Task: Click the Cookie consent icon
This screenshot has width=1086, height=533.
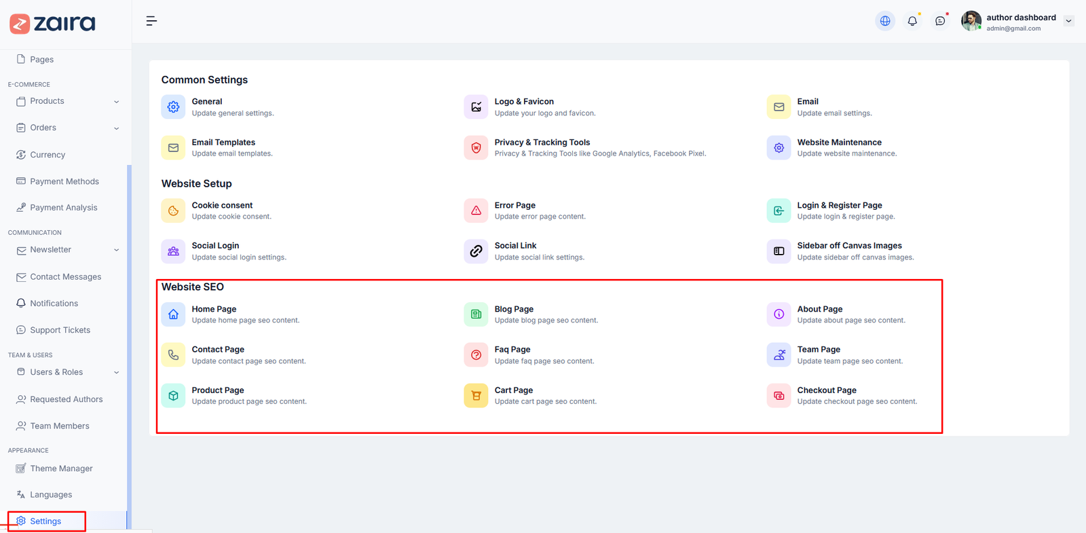Action: pos(173,211)
